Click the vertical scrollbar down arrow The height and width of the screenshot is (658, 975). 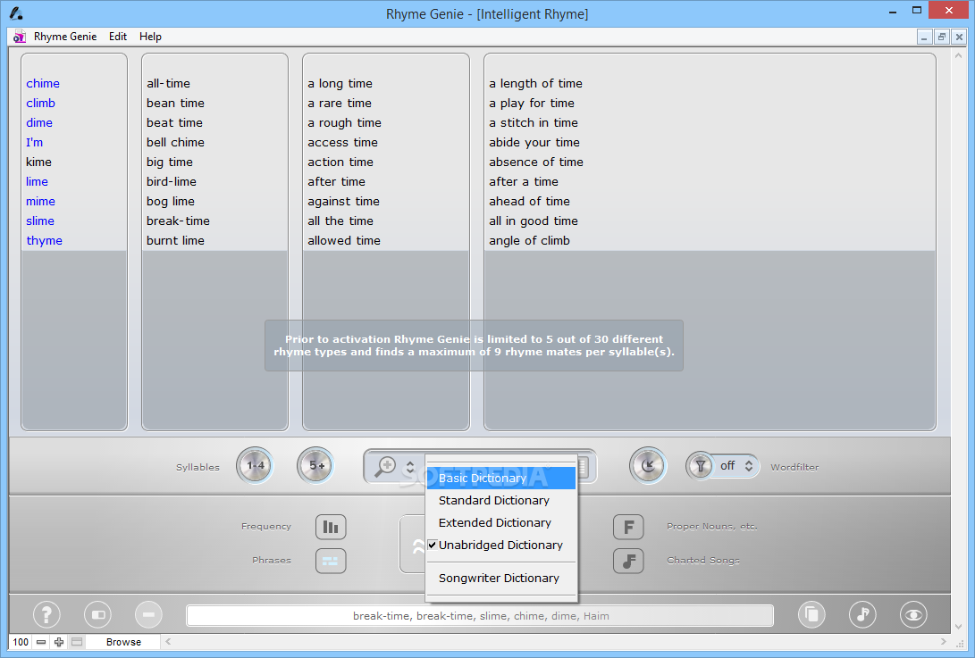coord(959,627)
